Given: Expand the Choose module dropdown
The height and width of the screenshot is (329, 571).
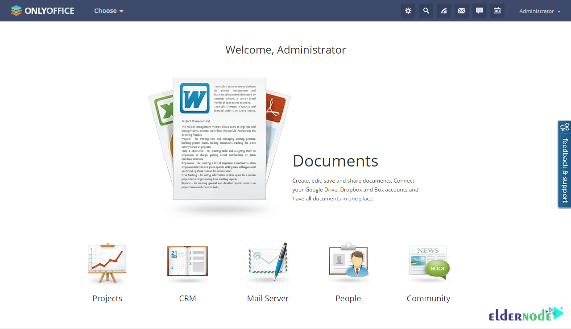Looking at the screenshot, I should click(108, 11).
